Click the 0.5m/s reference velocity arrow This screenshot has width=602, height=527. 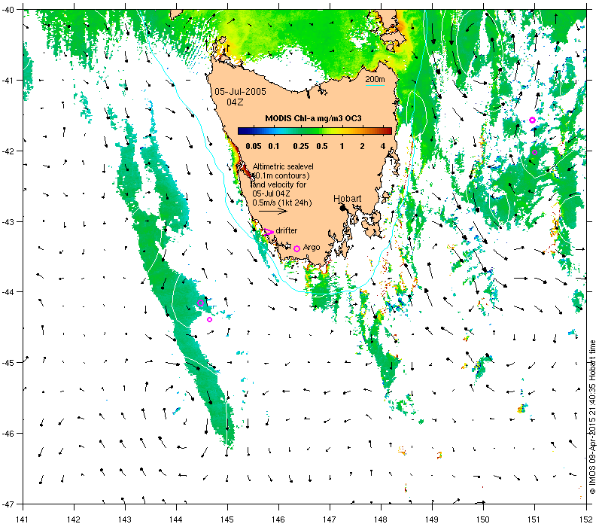tap(273, 211)
